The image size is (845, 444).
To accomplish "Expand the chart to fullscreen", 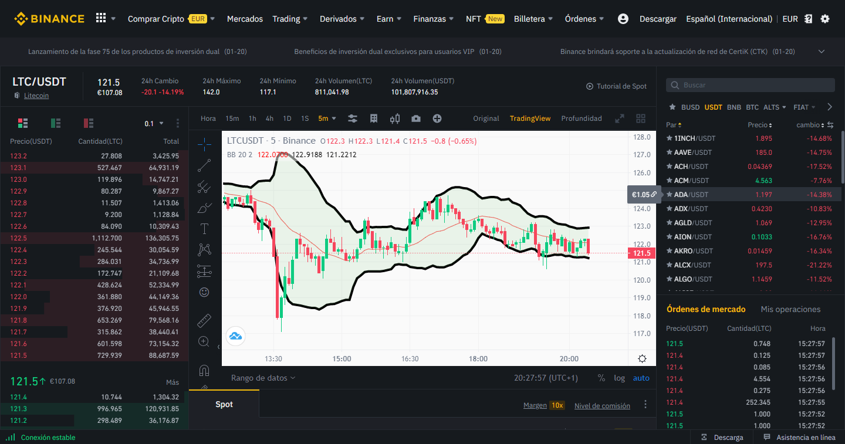I will [619, 118].
